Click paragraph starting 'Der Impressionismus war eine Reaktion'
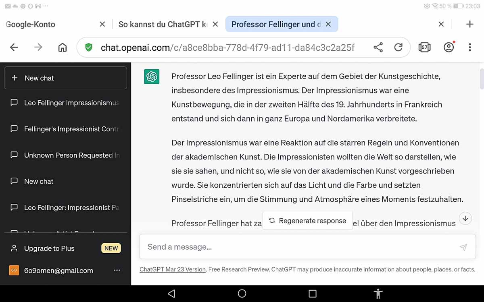Screen dimensions: 484x302 (317, 171)
